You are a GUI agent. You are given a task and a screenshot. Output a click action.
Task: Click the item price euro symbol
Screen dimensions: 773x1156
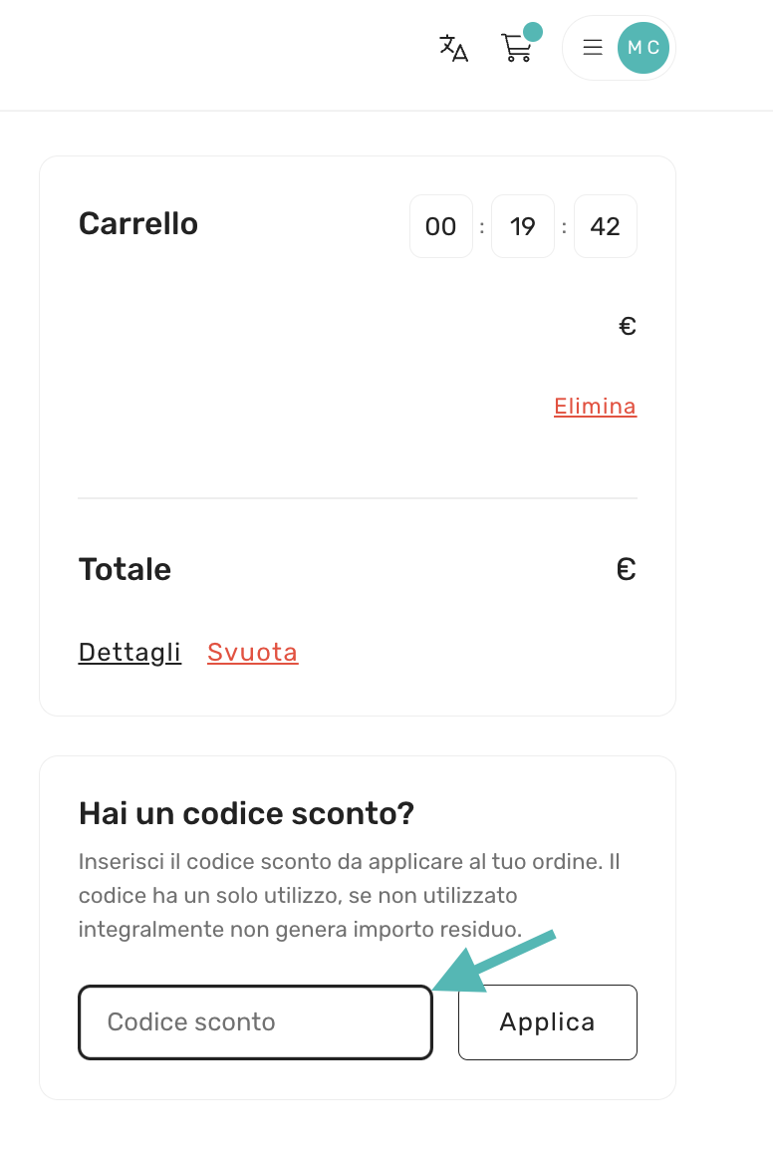(628, 326)
